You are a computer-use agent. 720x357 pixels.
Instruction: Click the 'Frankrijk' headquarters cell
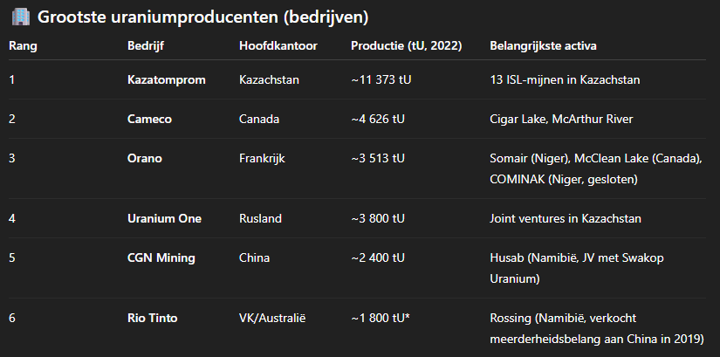click(x=262, y=159)
